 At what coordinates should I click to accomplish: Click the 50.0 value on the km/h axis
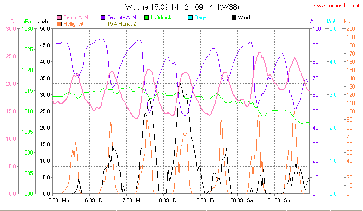tap(45, 28)
